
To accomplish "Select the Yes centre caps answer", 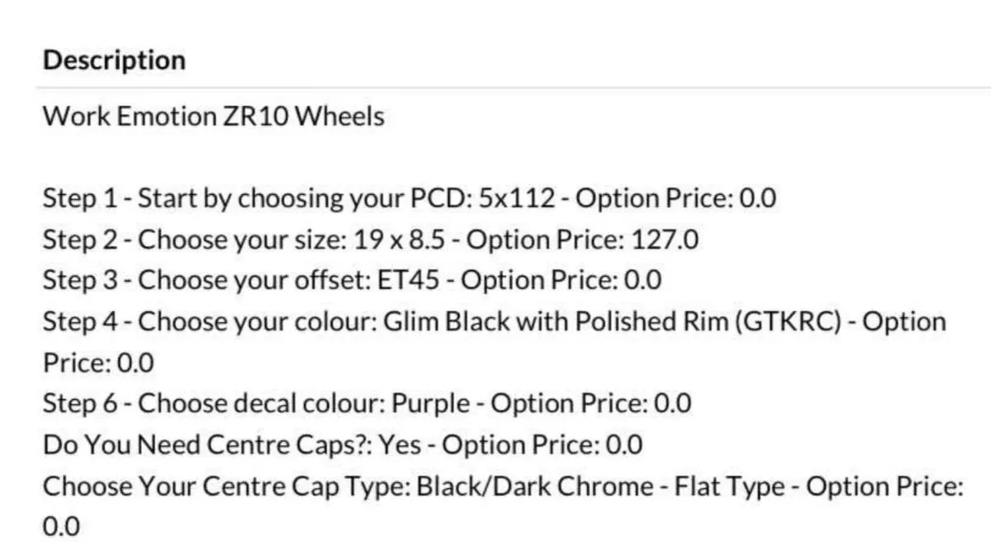I will pos(401,445).
